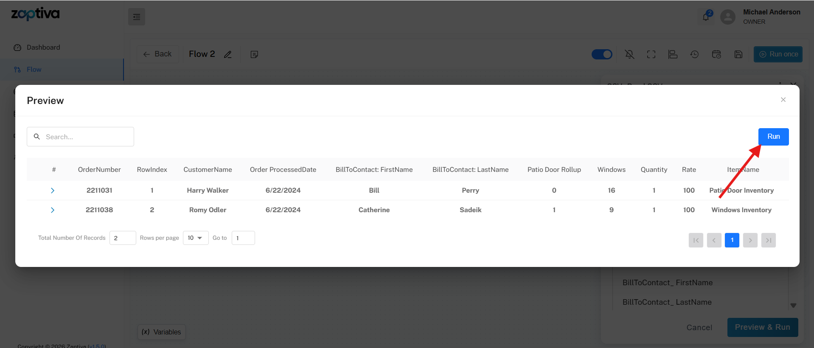Toggle the flow enable switch
Screen dimensions: 814x348
click(601, 54)
